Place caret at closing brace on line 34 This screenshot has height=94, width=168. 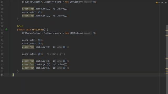[13, 75]
